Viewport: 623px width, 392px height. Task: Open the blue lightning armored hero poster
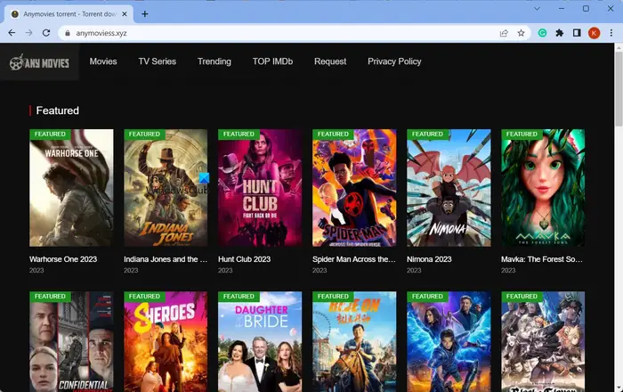click(449, 342)
